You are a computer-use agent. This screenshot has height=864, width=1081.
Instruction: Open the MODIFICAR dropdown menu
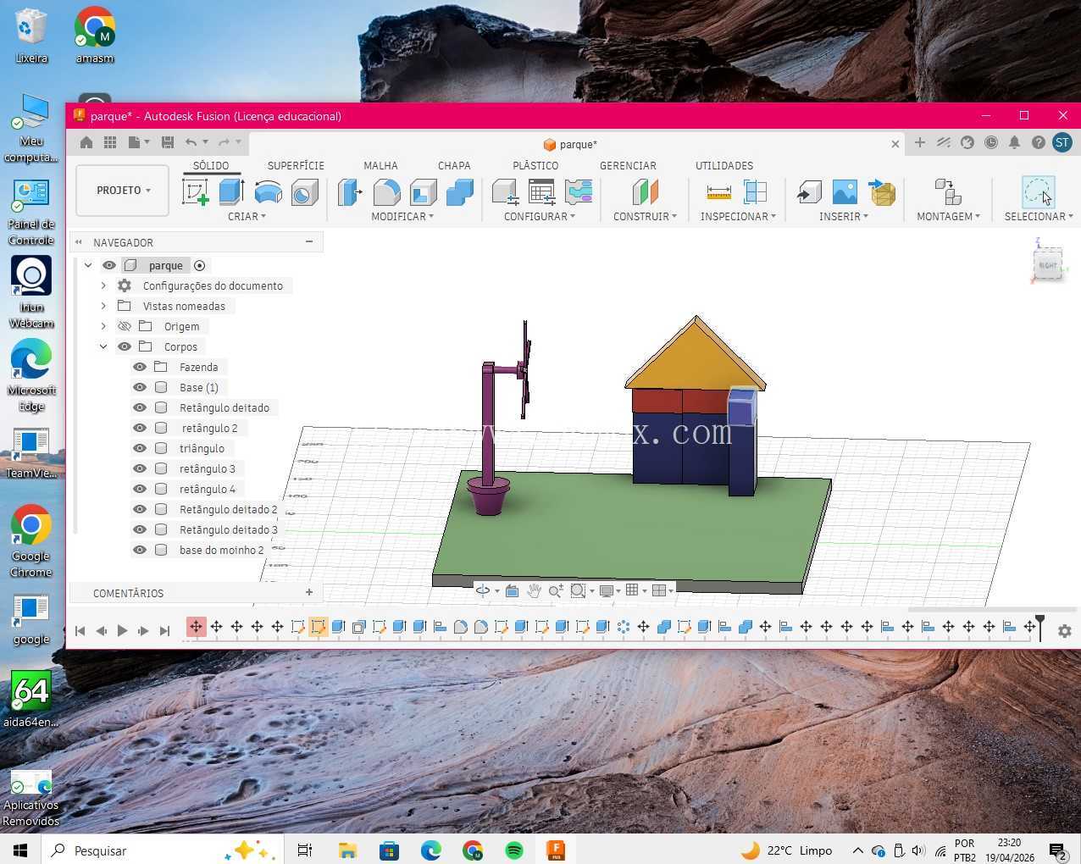[x=402, y=216]
